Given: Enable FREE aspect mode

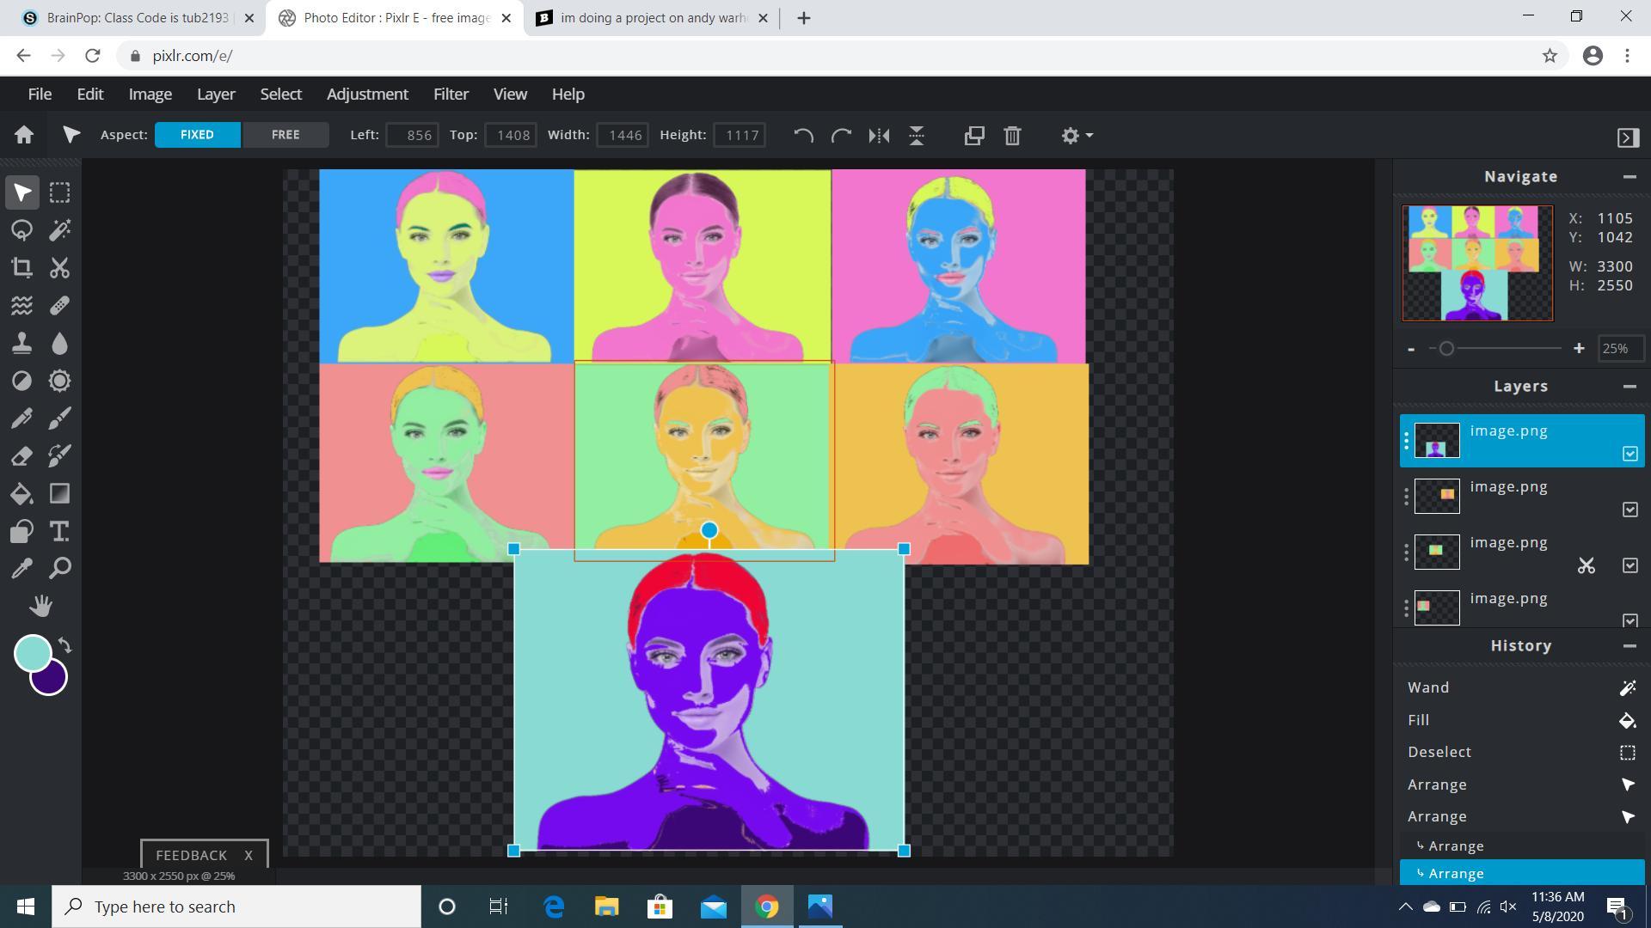Looking at the screenshot, I should pyautogui.click(x=285, y=135).
